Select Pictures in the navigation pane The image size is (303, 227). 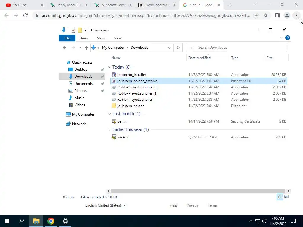(x=81, y=91)
